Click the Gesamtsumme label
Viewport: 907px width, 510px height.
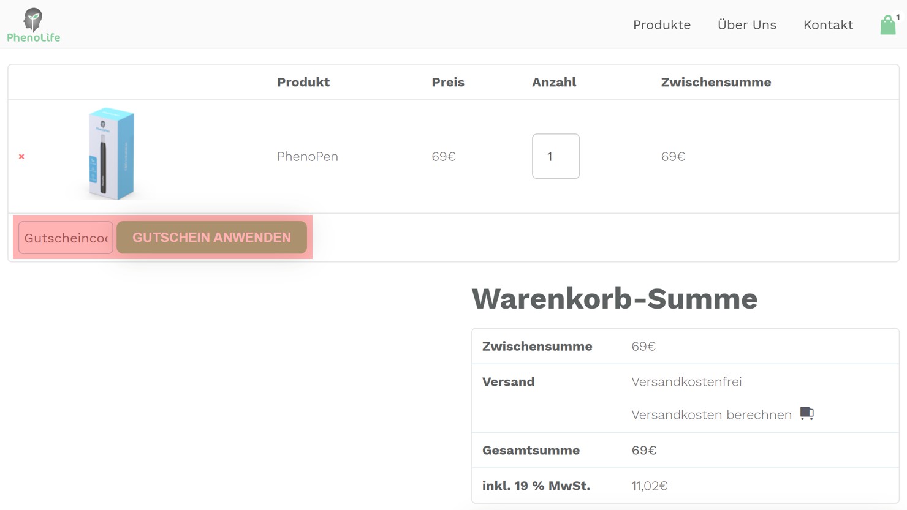[531, 450]
